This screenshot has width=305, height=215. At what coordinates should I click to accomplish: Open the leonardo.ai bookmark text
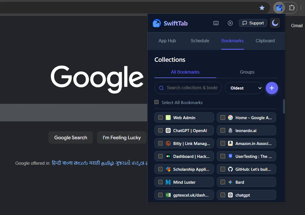(246, 131)
